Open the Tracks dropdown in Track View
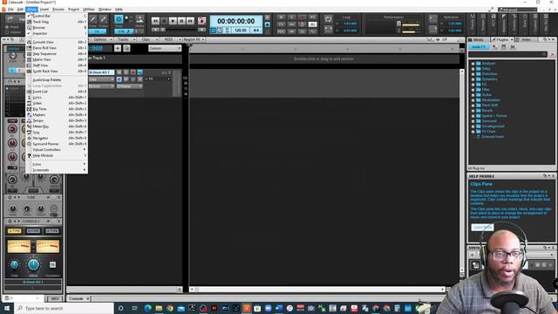The width and height of the screenshot is (558, 314). [x=126, y=39]
